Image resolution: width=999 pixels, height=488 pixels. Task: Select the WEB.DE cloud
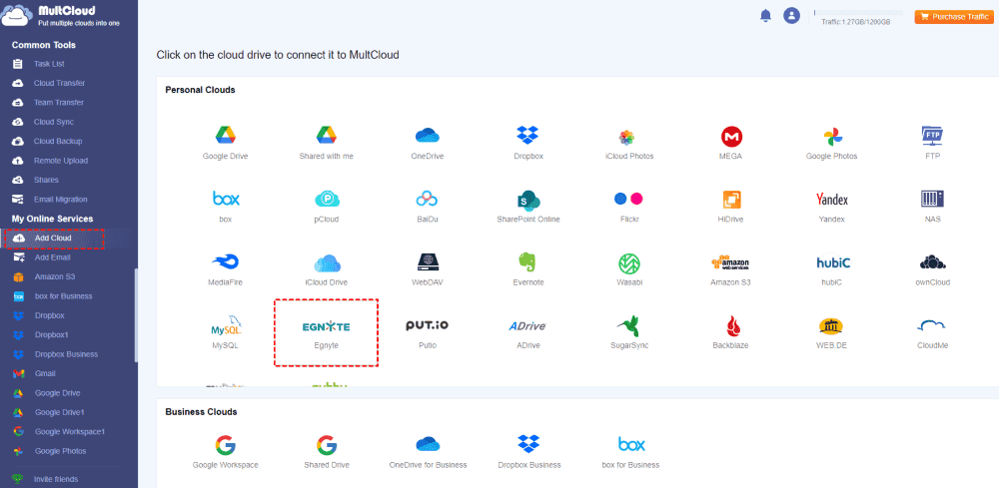[x=831, y=332]
